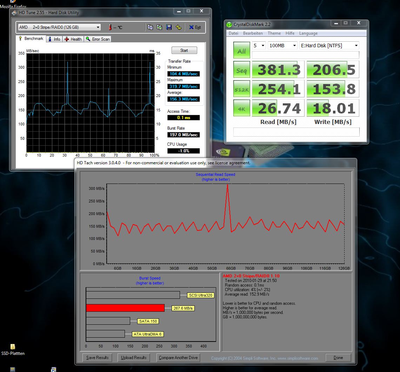
Task: Click the copy screenshot to clipboard icon
Action: (x=159, y=27)
